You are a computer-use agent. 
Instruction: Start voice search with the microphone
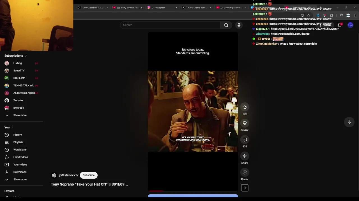tap(239, 25)
